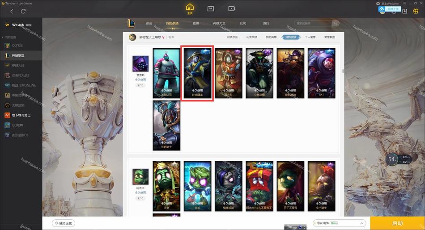Expand the server selection dropdown arrow

pyautogui.click(x=361, y=223)
